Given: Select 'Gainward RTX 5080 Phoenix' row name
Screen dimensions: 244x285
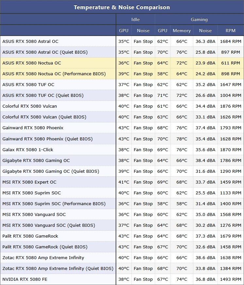Looking at the screenshot, I should click(x=33, y=128).
